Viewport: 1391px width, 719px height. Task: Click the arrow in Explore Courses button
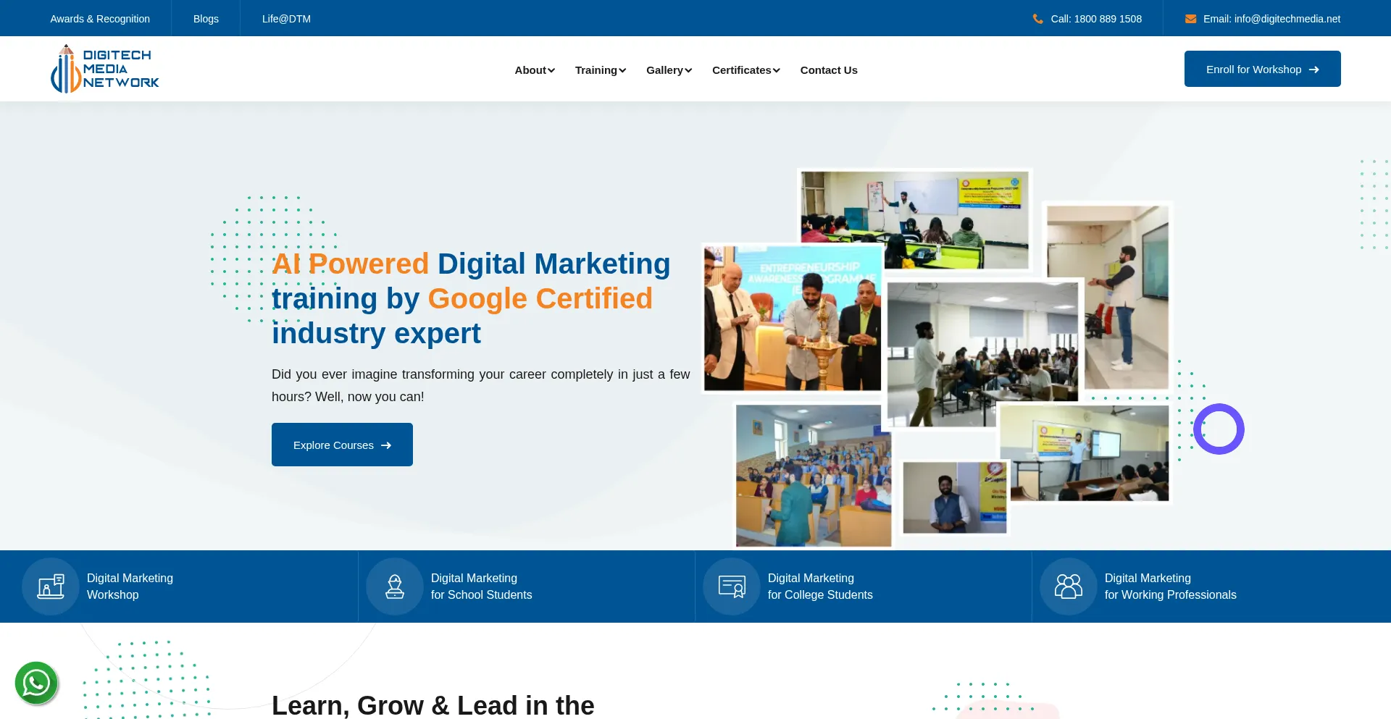pos(386,445)
